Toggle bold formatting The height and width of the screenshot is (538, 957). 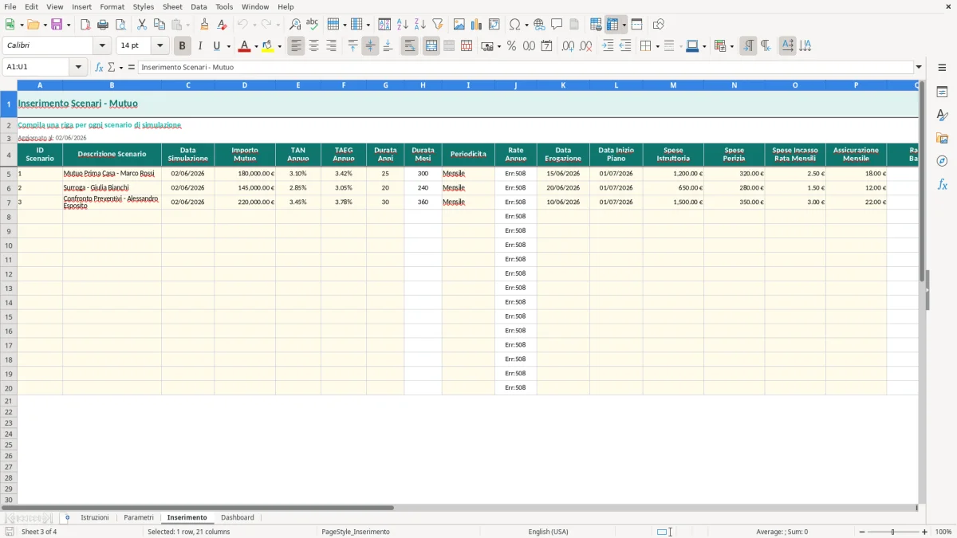pyautogui.click(x=183, y=46)
